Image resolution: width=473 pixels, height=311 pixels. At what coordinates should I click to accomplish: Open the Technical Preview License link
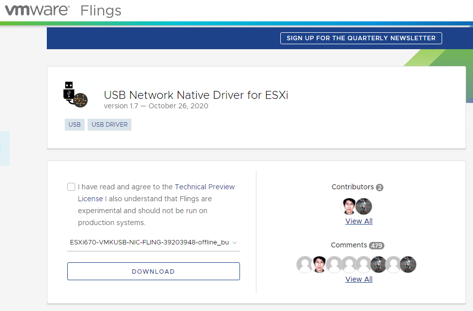coord(205,187)
